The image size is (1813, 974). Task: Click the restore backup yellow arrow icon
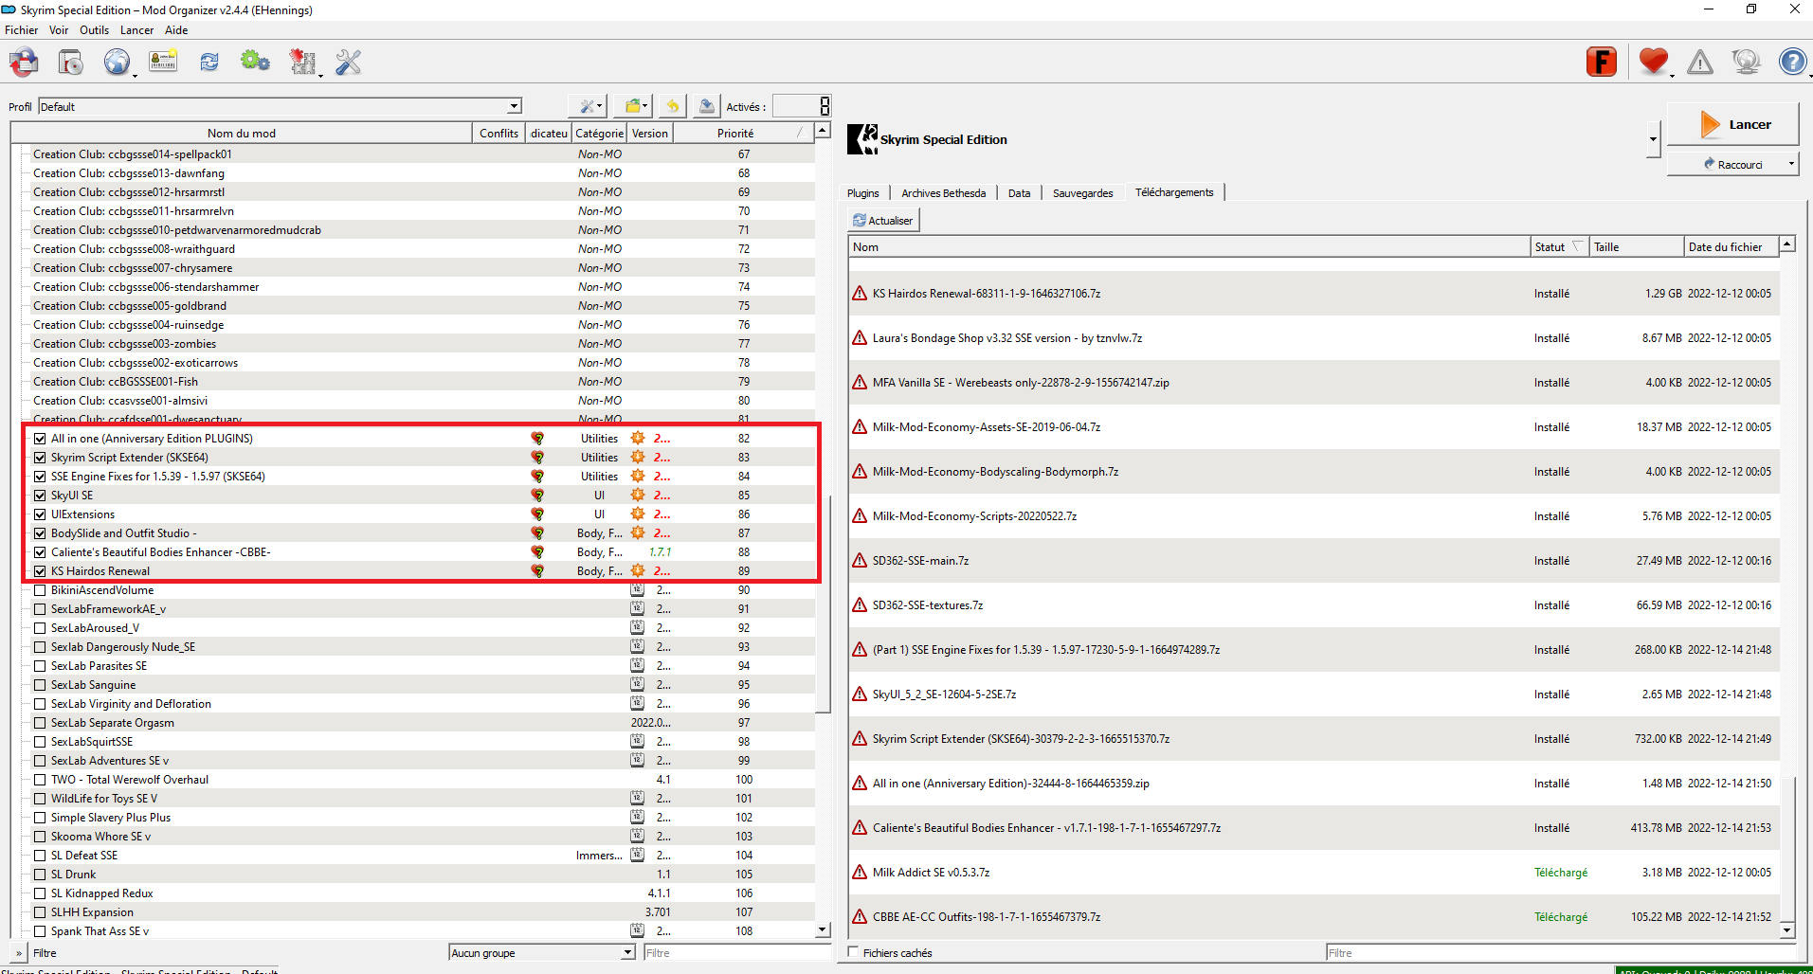[672, 106]
